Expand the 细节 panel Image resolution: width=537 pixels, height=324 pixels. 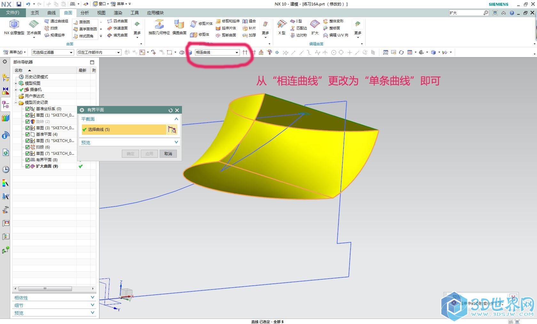[x=92, y=305]
